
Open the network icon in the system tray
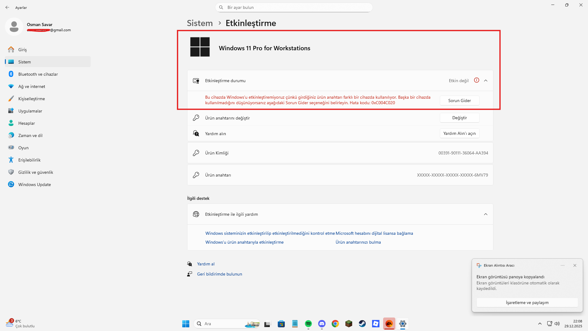(x=550, y=324)
